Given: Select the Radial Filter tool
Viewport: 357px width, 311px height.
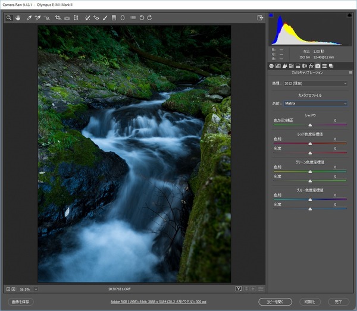Looking at the screenshot, I should [123, 18].
